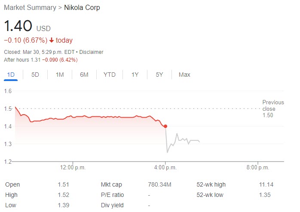Switch to 1Y chart range

135,75
